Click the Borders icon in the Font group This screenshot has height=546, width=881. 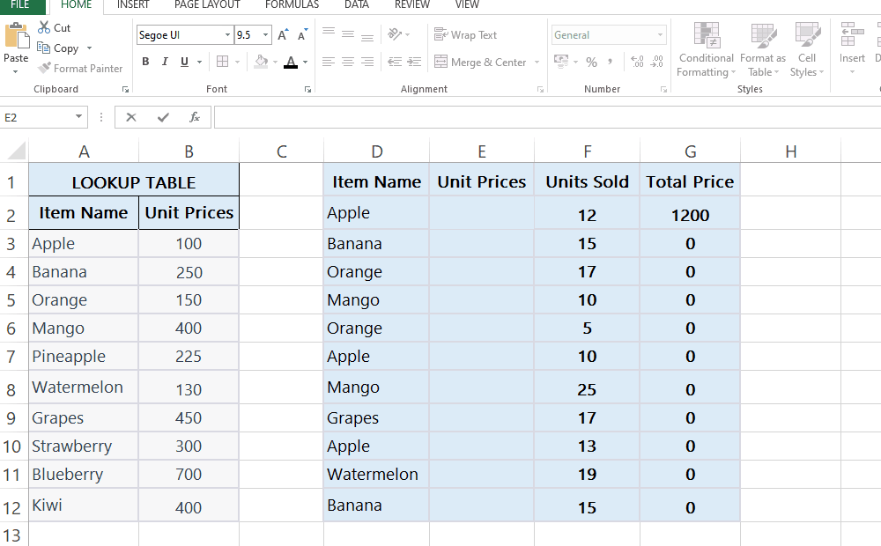(x=220, y=62)
